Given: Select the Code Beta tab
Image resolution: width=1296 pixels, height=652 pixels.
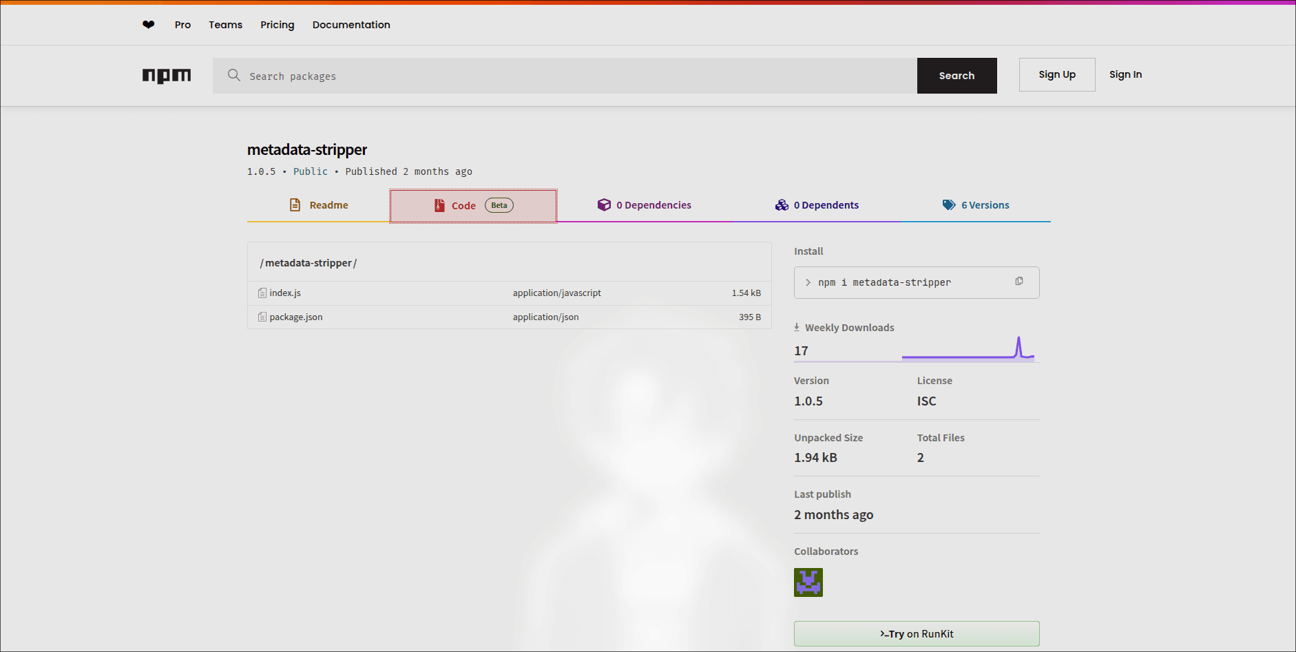Looking at the screenshot, I should pos(473,206).
